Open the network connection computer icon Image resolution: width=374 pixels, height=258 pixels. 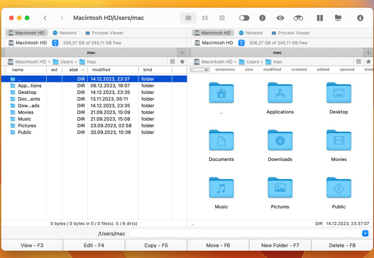338,18
